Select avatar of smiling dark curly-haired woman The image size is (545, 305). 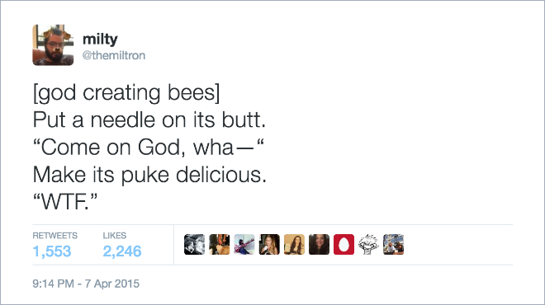[x=319, y=244]
